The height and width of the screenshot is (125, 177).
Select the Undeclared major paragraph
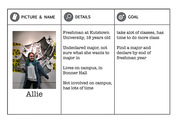(86, 52)
